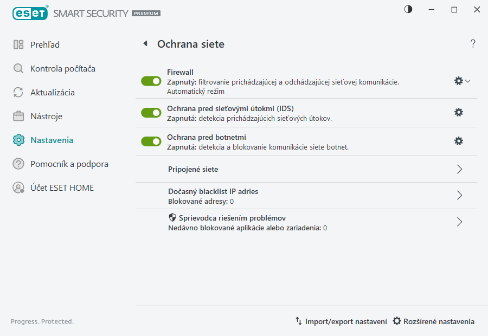Open settings gear for Ochrana pred sieťovými útokmi
This screenshot has width=488, height=336.
coord(459,112)
